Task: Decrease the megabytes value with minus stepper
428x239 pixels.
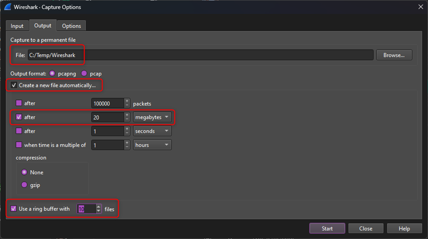Action: [x=127, y=120]
